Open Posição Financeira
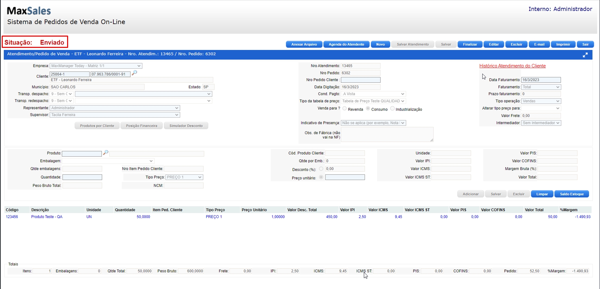This screenshot has width=600, height=289. [142, 126]
